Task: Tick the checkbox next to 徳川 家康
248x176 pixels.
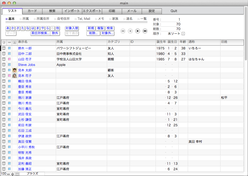Action: coord(4,98)
